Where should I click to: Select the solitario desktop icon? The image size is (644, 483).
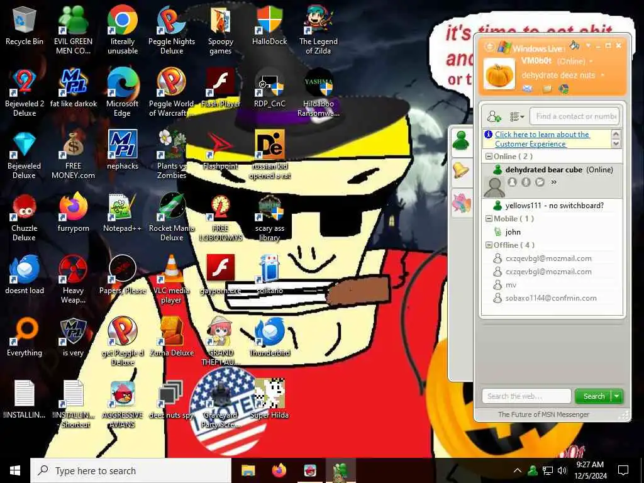(x=269, y=275)
